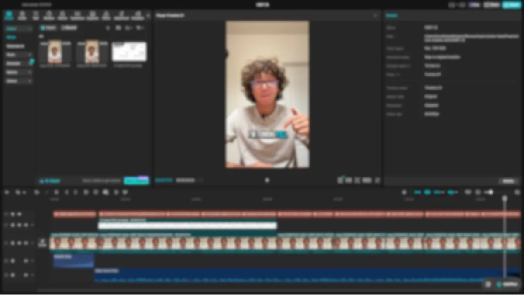This screenshot has height=295, width=524.
Task: Toggle fullscreen preview icon in Player
Action: pos(377,180)
